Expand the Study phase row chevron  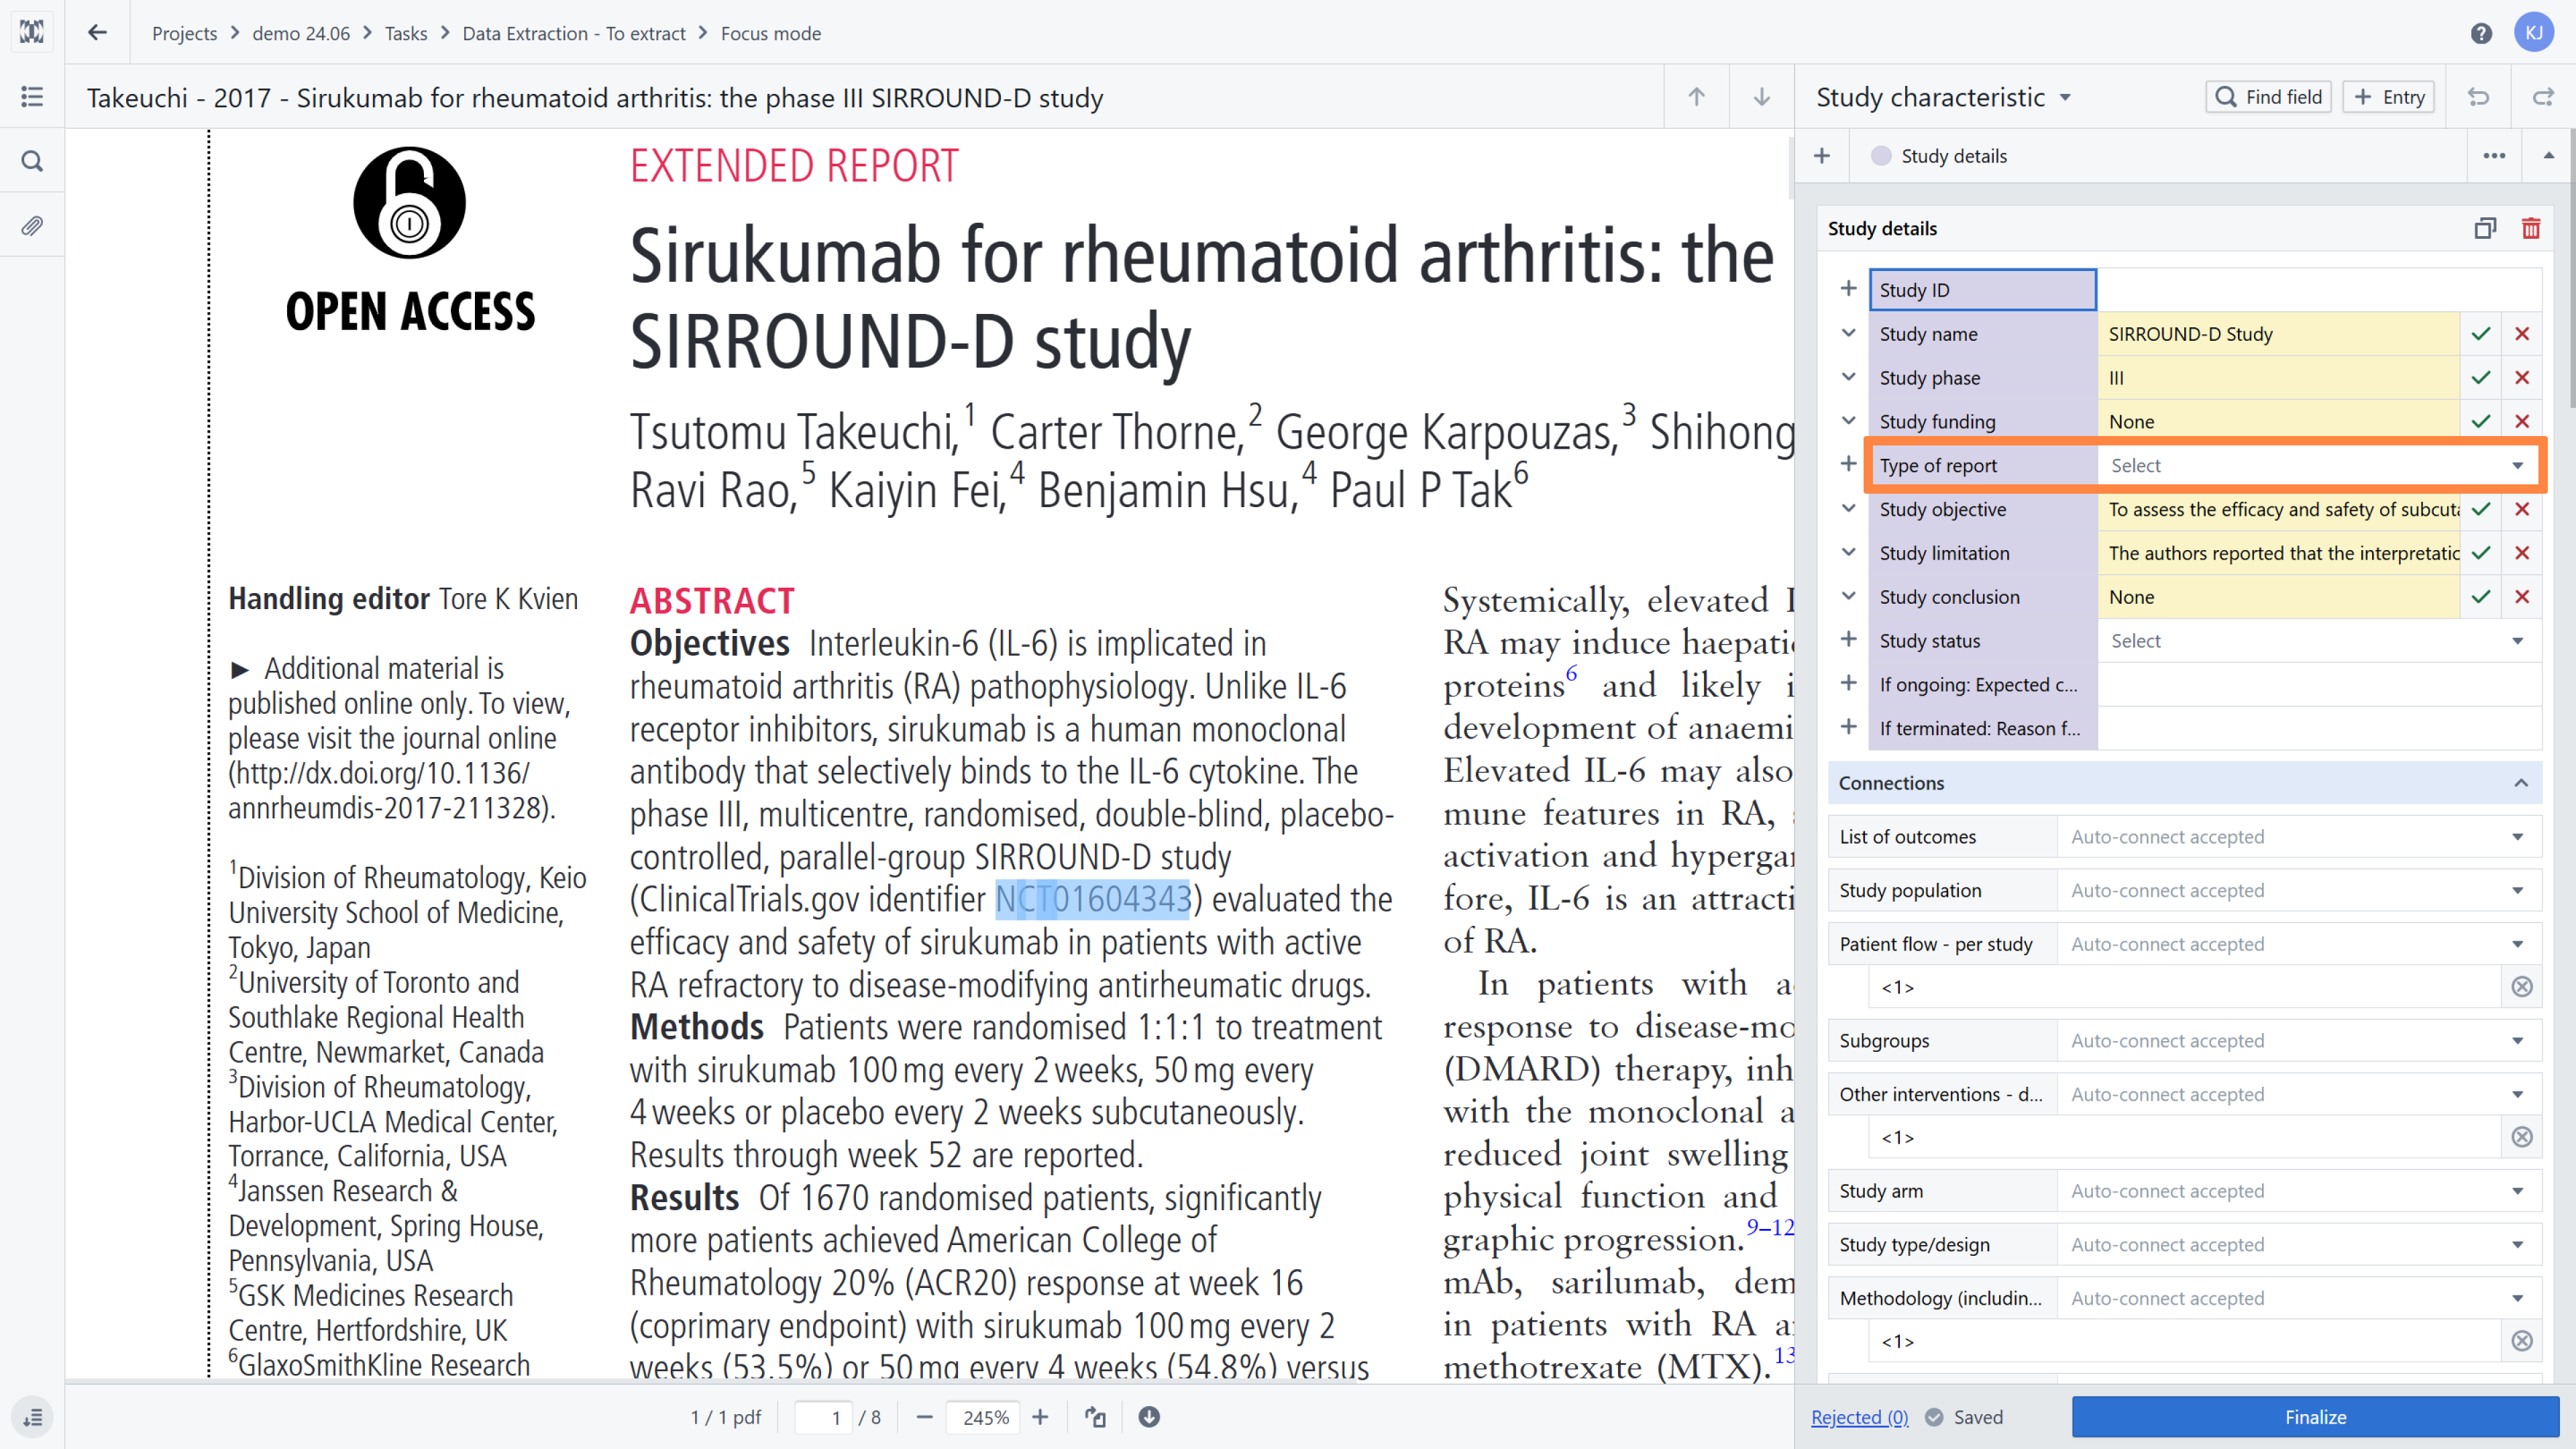coord(1848,377)
